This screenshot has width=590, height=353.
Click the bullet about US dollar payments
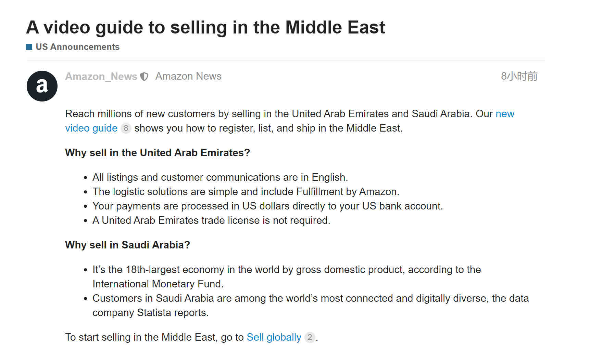pos(268,206)
